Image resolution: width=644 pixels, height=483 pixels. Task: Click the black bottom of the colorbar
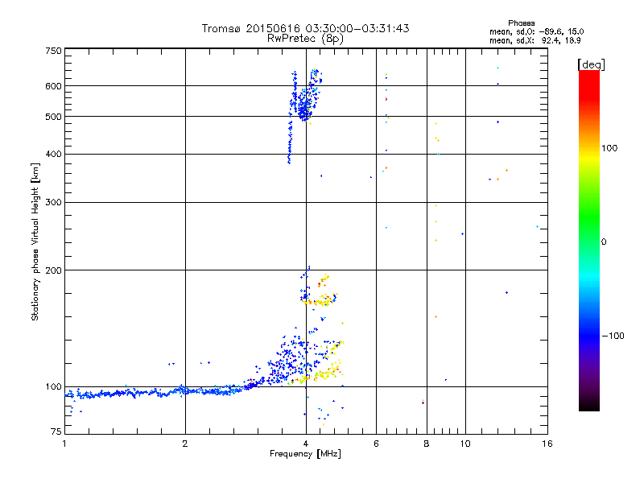click(x=589, y=405)
